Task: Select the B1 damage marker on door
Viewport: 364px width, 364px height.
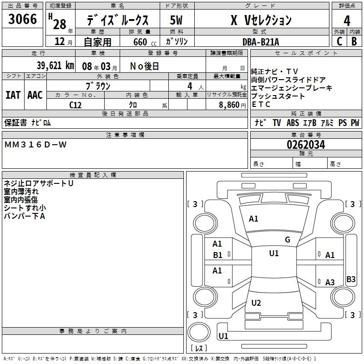Action: tap(217, 255)
